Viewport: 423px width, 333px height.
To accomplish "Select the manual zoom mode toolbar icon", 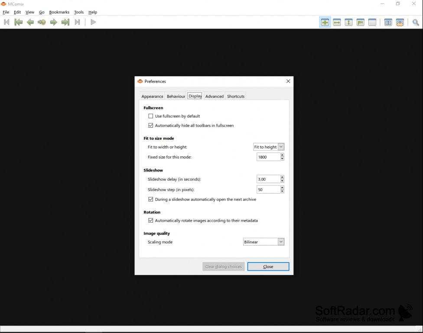I will point(372,23).
